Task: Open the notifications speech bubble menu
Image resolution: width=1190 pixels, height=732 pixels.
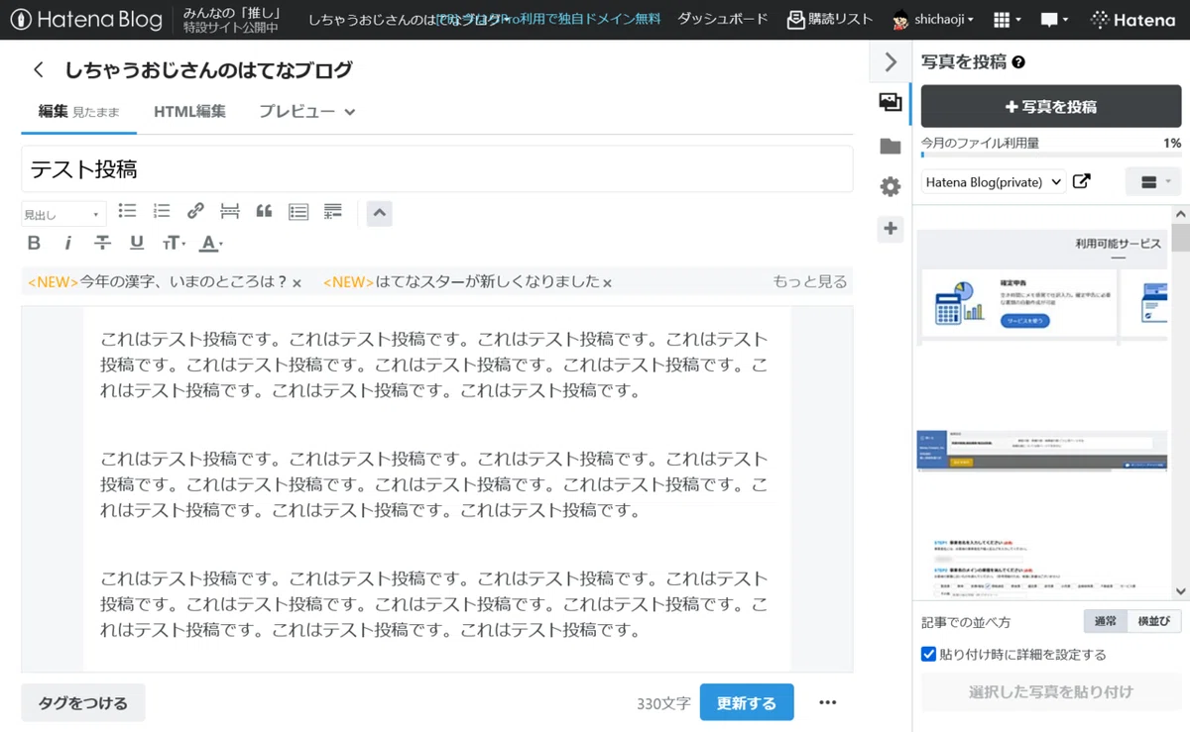Action: [1053, 20]
